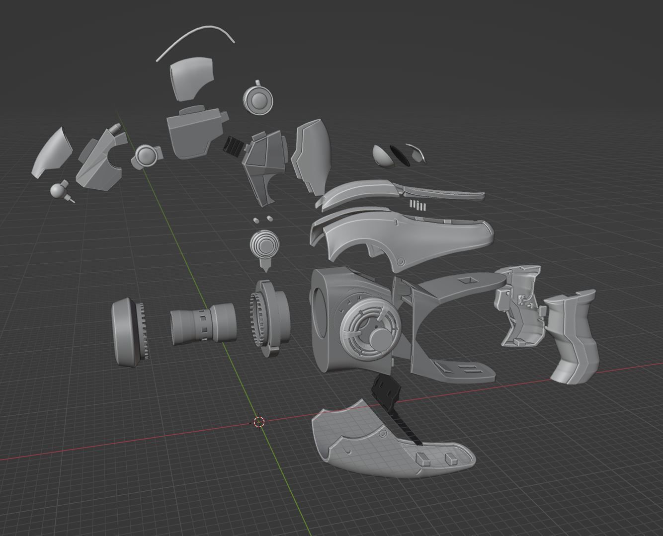Select the small curved visor piece
This screenshot has width=663, height=536.
pos(416,153)
